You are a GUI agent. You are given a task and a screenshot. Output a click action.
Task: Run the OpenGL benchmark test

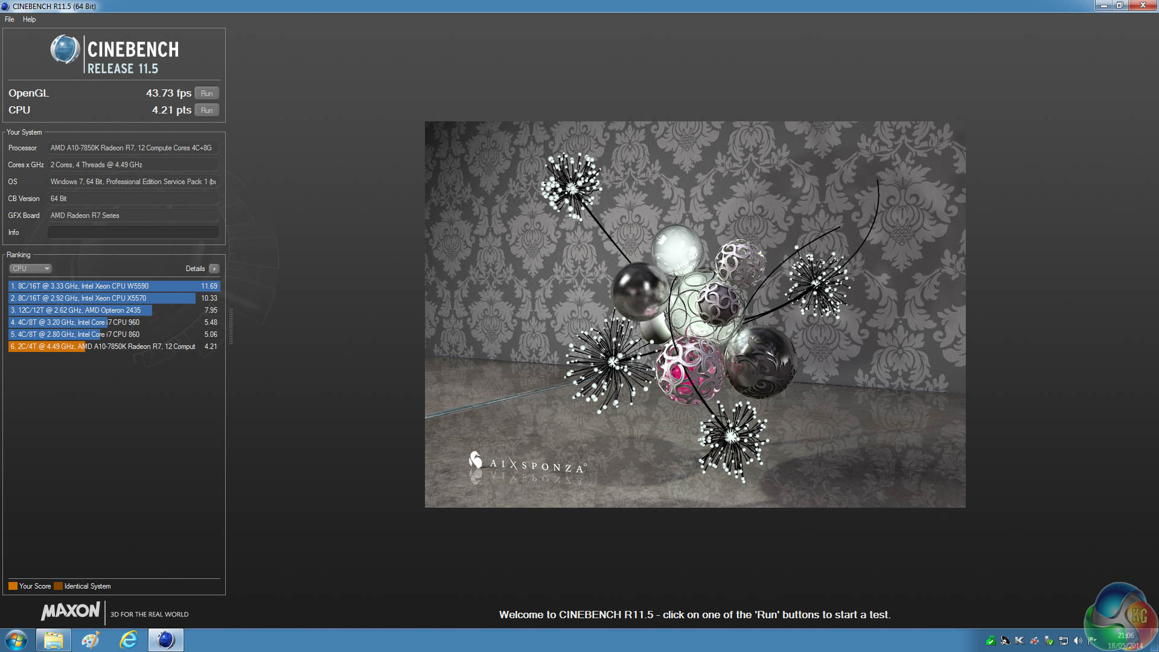pyautogui.click(x=206, y=94)
